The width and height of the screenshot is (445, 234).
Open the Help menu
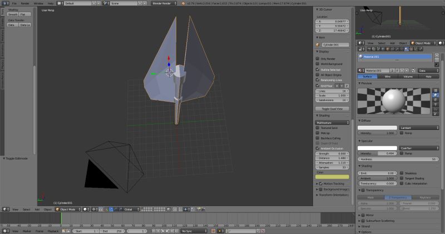click(x=50, y=3)
